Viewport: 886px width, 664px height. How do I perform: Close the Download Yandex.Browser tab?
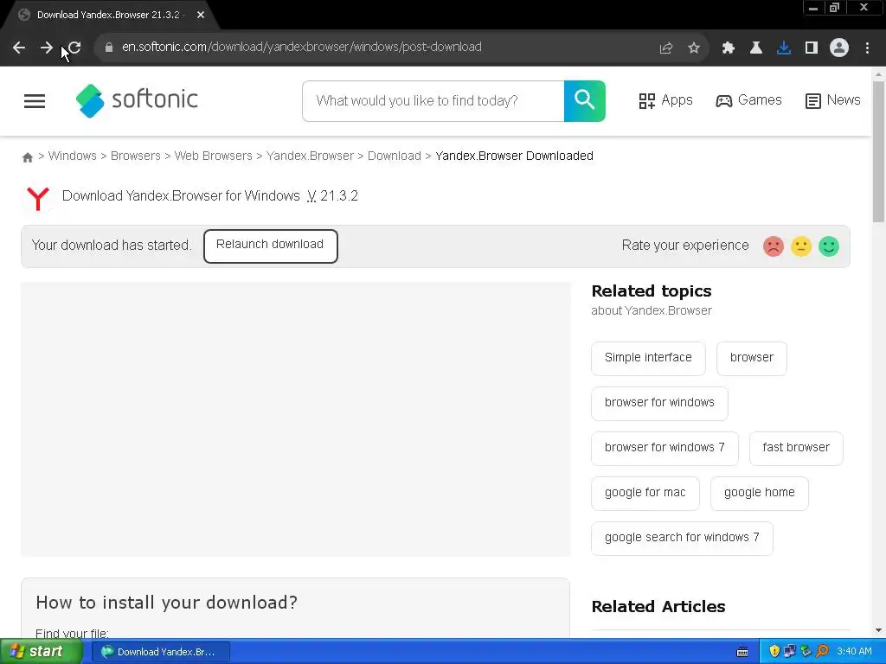pos(201,16)
